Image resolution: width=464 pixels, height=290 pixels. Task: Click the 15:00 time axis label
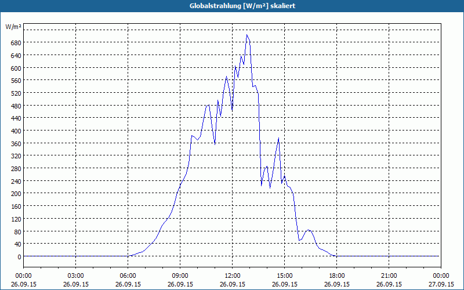pyautogui.click(x=285, y=276)
